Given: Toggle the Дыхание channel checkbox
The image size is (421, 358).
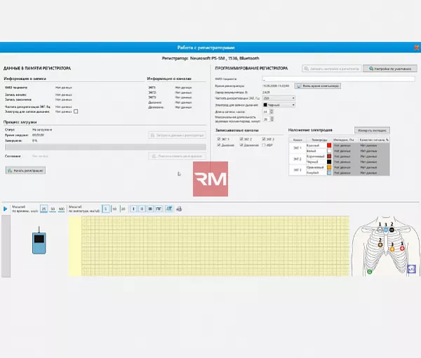Looking at the screenshot, I should click(219, 145).
